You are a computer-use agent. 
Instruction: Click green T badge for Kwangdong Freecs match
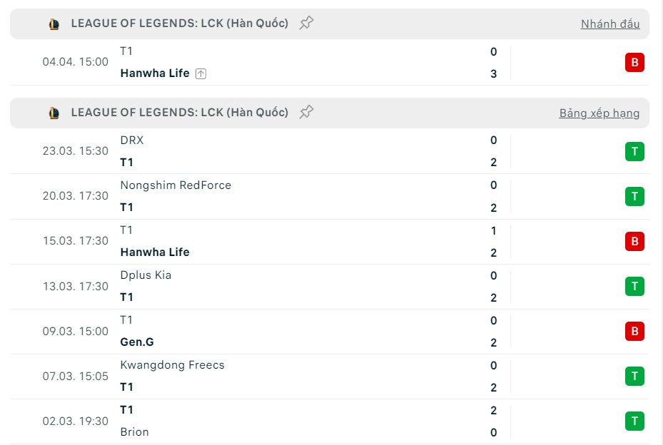click(x=634, y=376)
